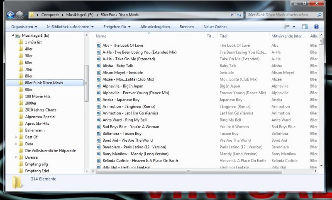The width and height of the screenshot is (332, 200).
Task: Select file A-Ha - Take On Me (Extended)
Action: [x=129, y=59]
